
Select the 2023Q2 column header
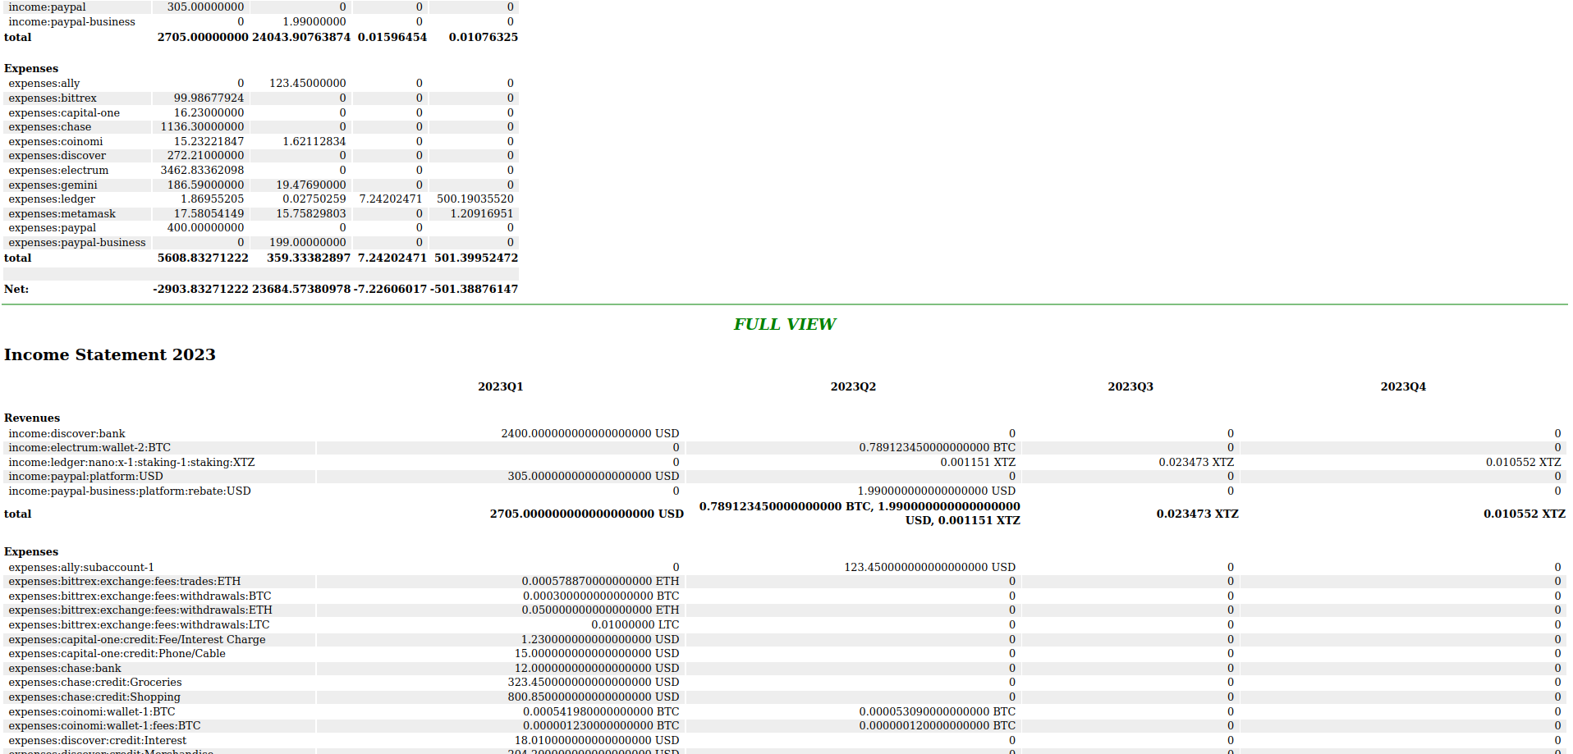[x=852, y=386]
